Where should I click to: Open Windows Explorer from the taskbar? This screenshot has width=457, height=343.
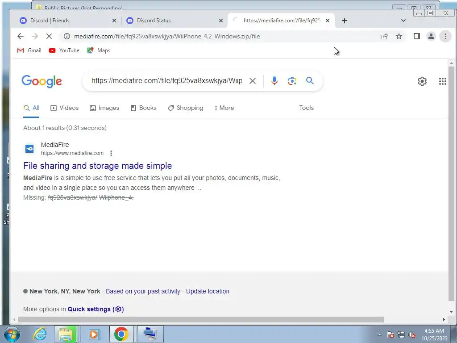pyautogui.click(x=66, y=334)
